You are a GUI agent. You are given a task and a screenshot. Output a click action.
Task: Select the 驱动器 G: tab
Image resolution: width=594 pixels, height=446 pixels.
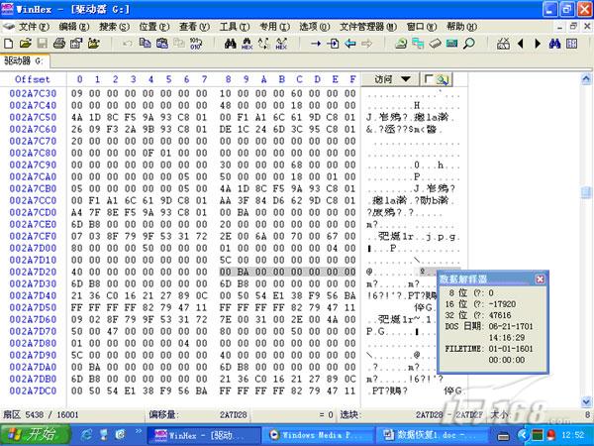23,60
